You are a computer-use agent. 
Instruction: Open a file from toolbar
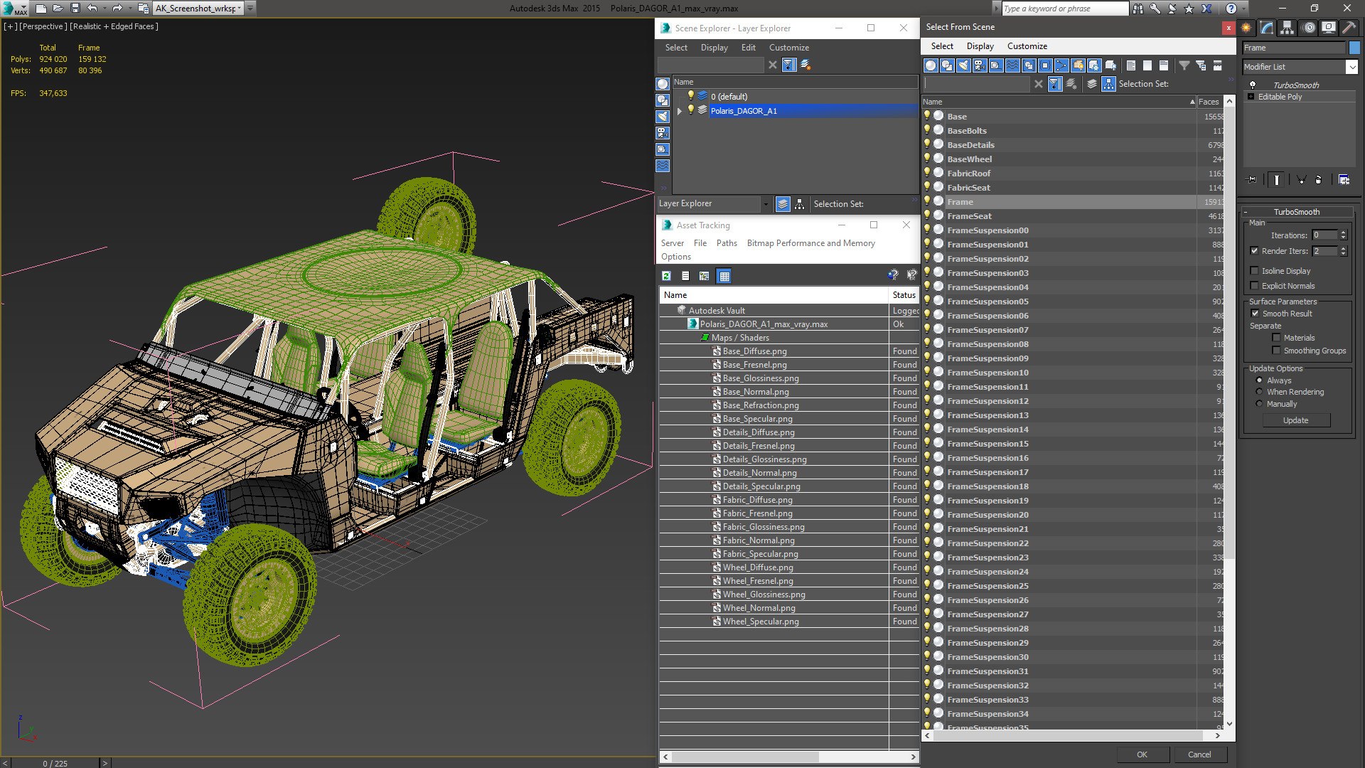point(58,9)
